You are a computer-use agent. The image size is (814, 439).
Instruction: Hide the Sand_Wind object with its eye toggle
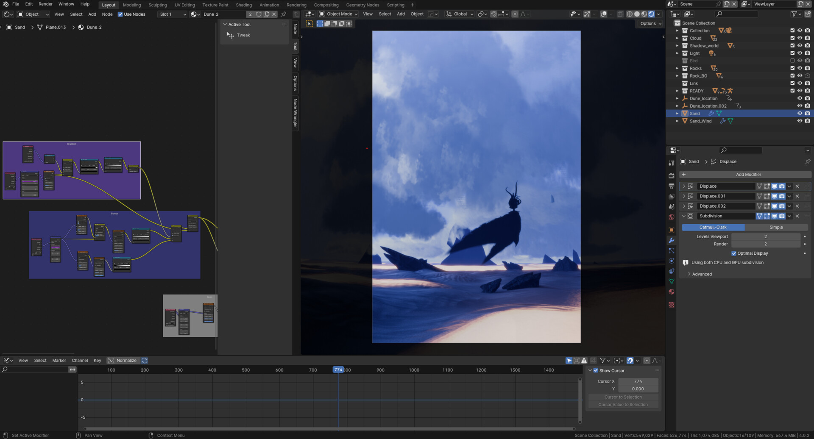(800, 121)
